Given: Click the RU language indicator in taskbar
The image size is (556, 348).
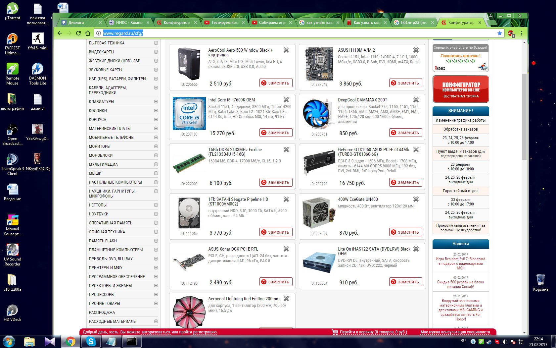Looking at the screenshot, I should [x=463, y=341].
